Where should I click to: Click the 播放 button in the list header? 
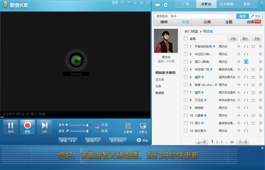click(245, 39)
